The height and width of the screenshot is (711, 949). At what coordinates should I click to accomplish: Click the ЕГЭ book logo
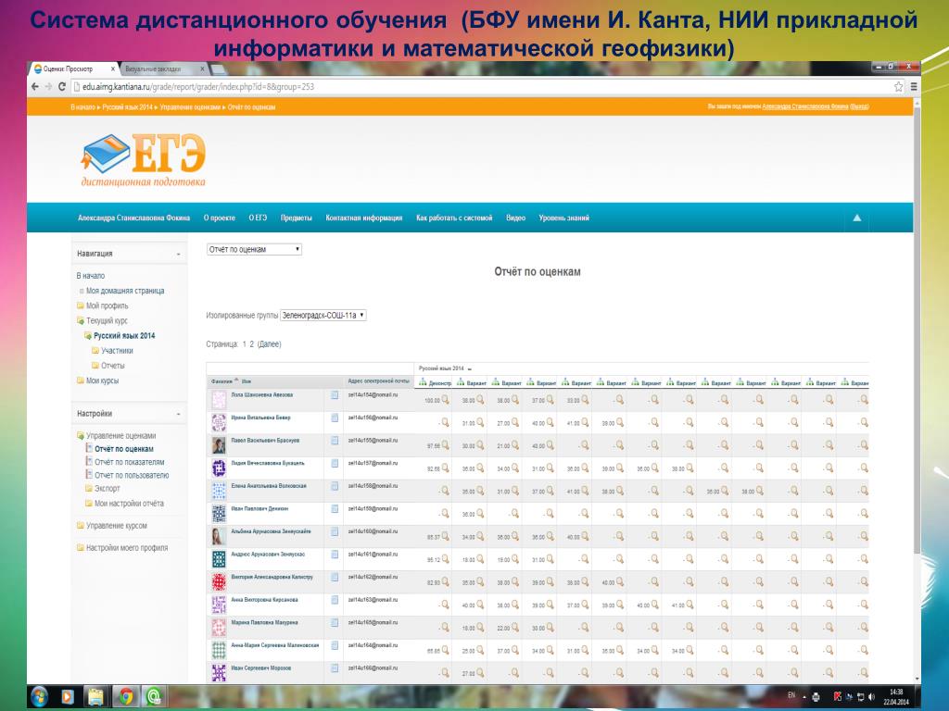(x=144, y=160)
